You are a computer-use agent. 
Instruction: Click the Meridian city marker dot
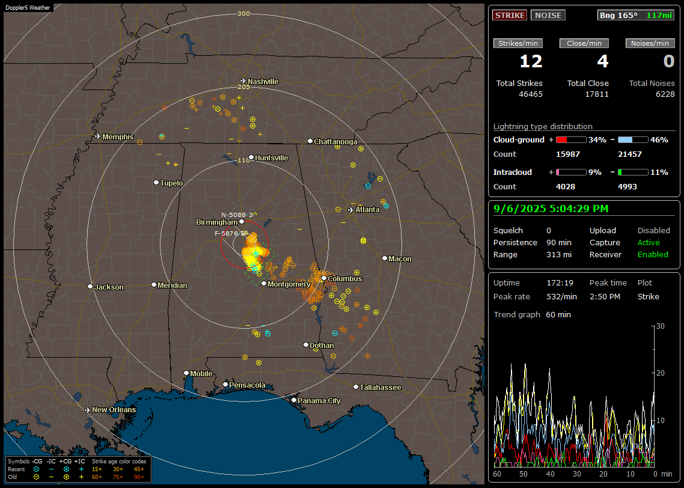pyautogui.click(x=153, y=285)
